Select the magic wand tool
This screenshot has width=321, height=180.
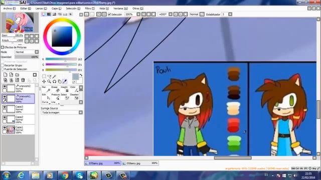[54, 76]
